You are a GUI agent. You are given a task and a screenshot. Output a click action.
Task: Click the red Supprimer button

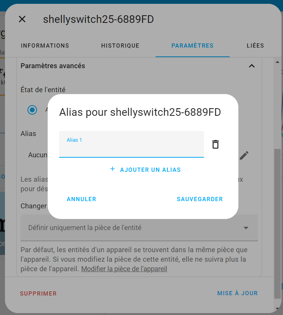point(38,294)
